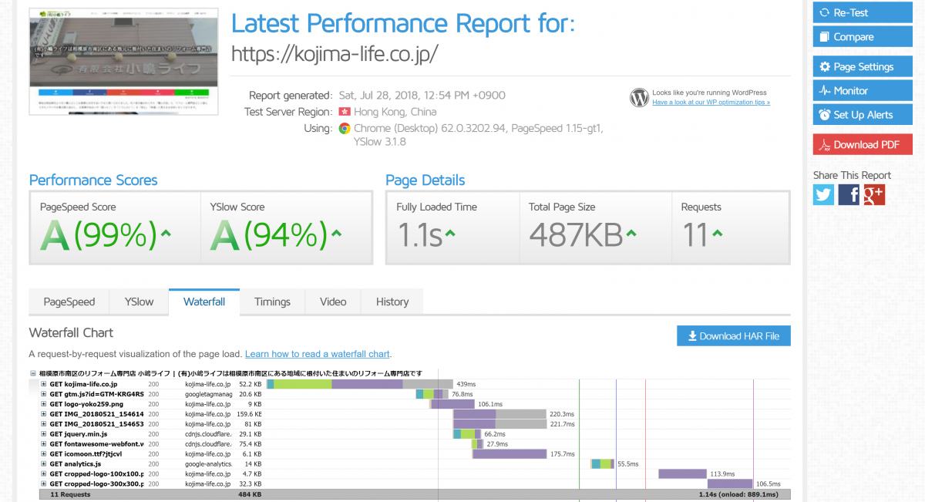Image resolution: width=925 pixels, height=502 pixels.
Task: Click the waterfall bar showing 220.3ms
Action: [x=499, y=413]
